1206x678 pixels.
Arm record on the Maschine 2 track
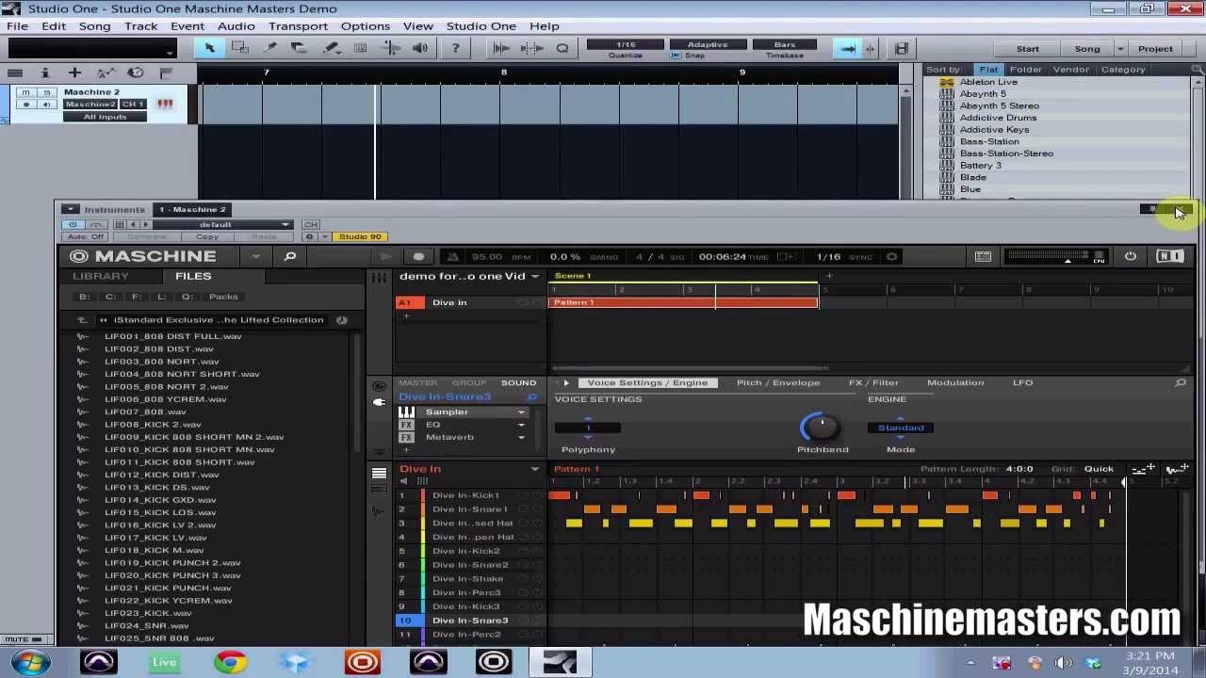point(25,105)
